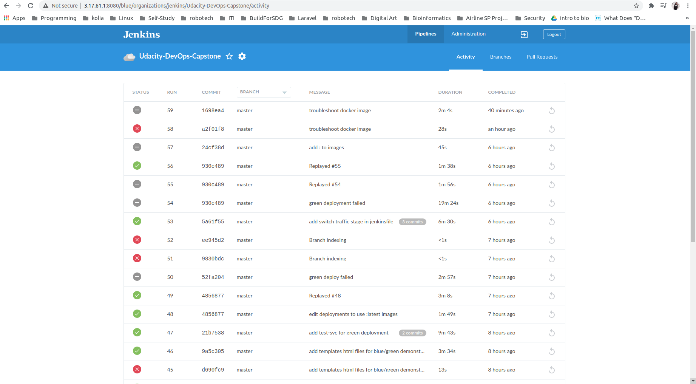
Task: Bookmark this page star in address bar
Action: (636, 6)
